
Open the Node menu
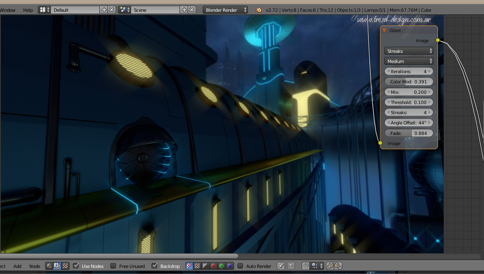point(35,266)
